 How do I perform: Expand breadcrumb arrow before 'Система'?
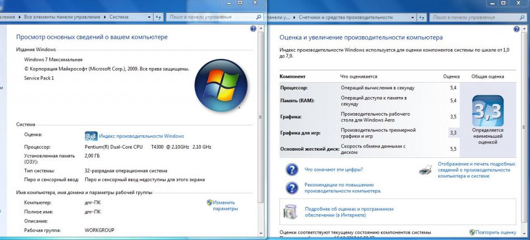point(105,17)
